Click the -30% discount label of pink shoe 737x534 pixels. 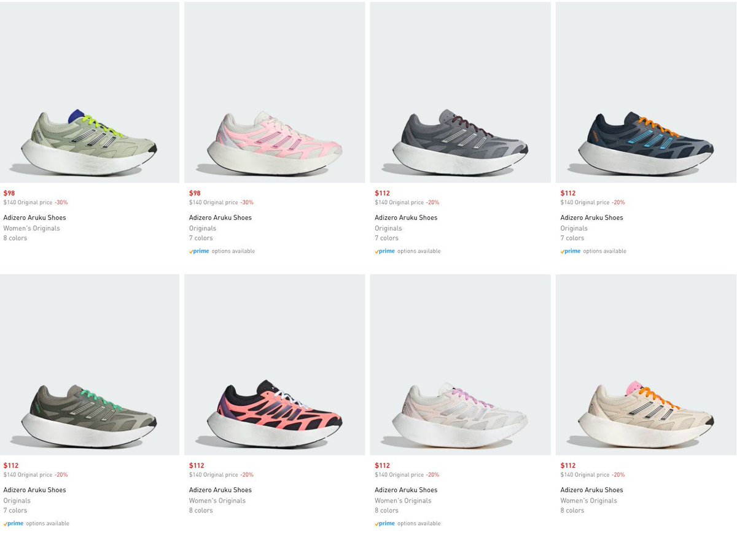247,202
